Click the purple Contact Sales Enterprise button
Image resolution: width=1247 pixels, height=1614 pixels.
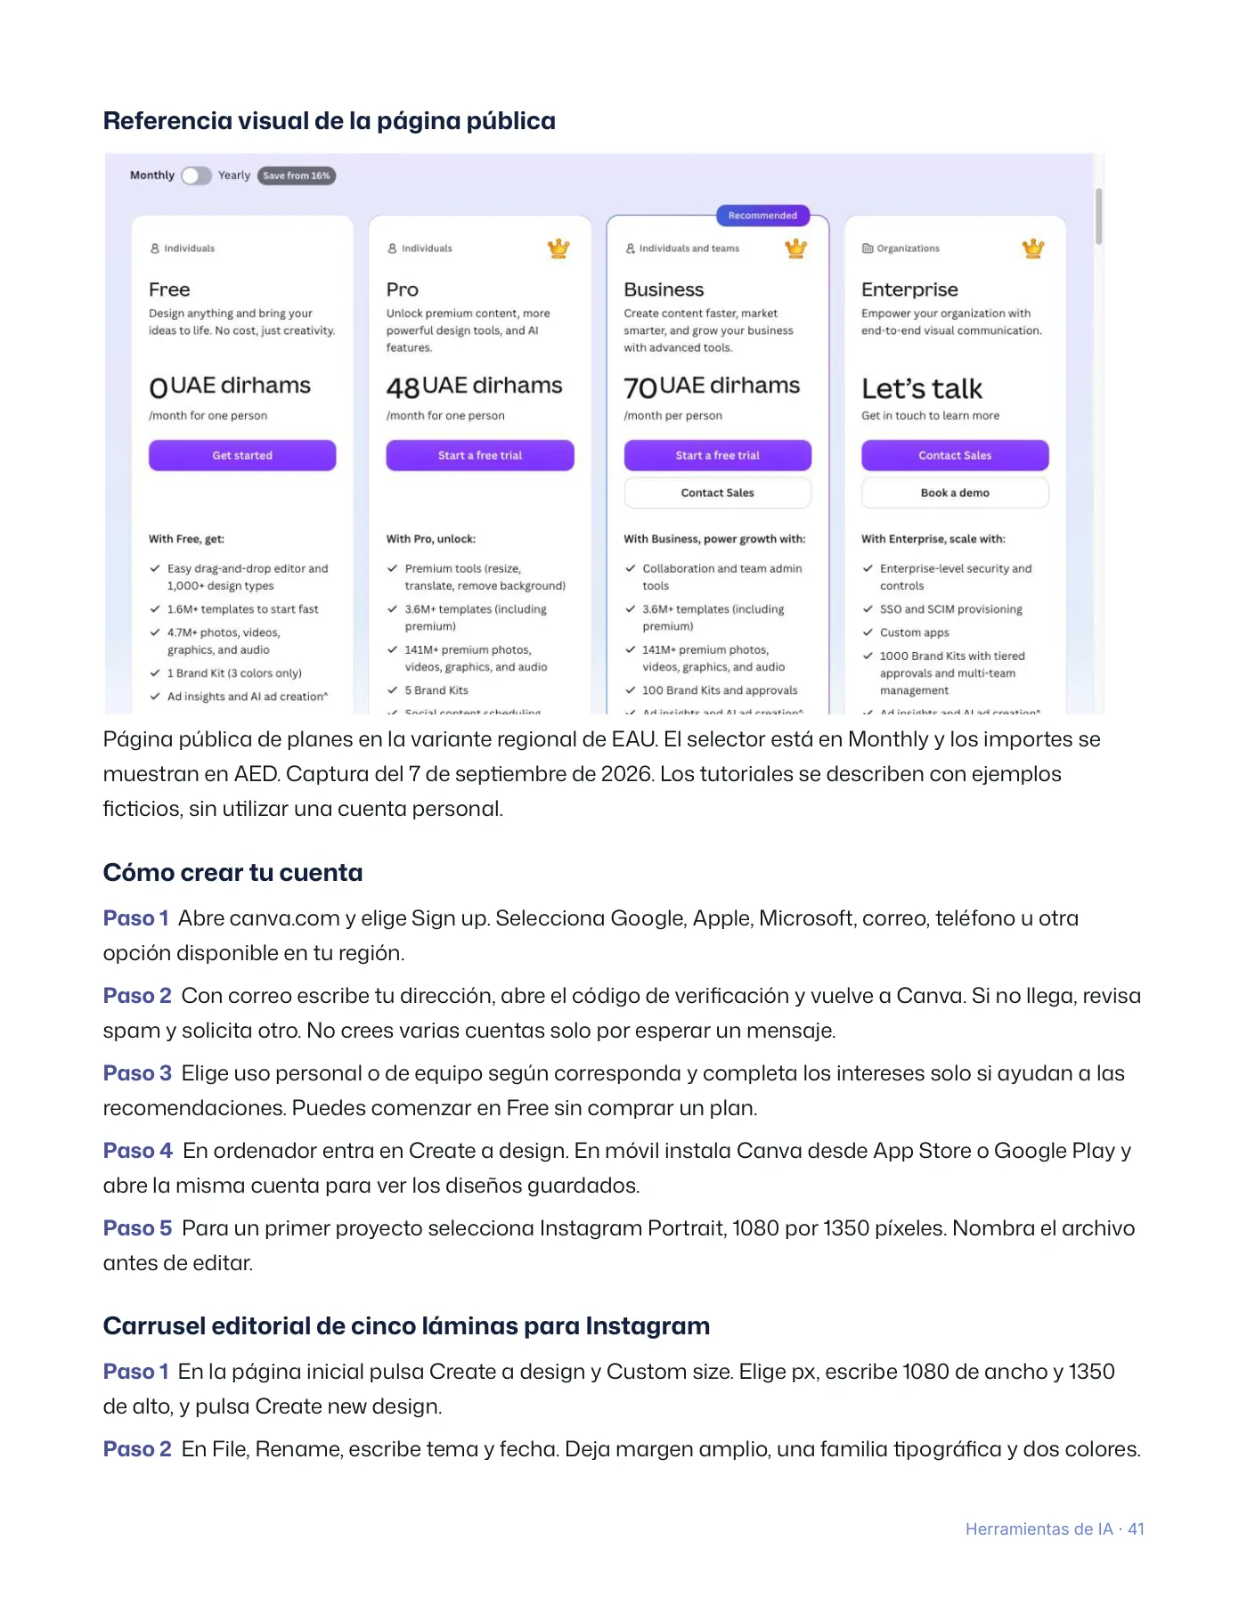(x=955, y=455)
